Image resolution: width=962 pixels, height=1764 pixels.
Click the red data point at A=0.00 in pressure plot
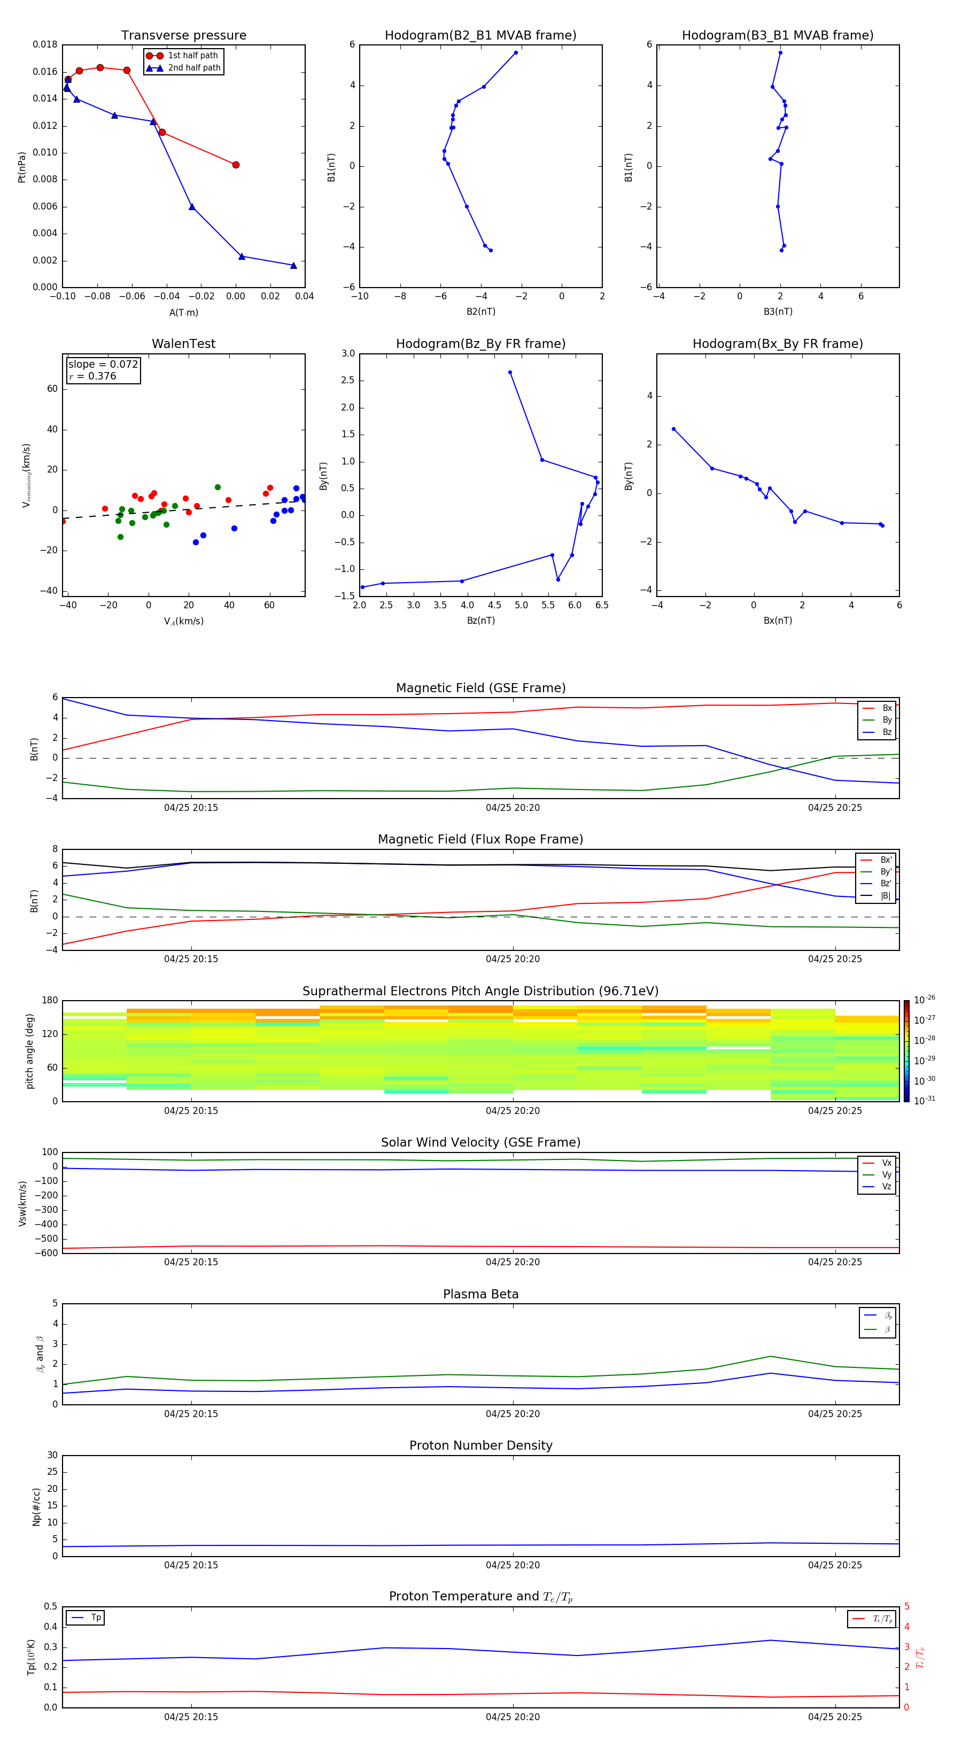tap(236, 165)
